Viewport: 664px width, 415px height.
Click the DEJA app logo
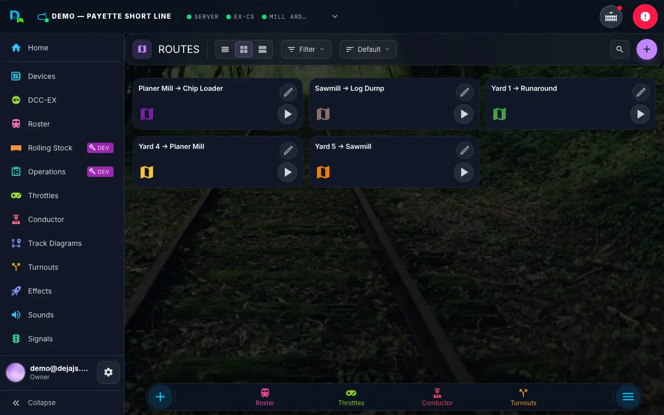[17, 17]
